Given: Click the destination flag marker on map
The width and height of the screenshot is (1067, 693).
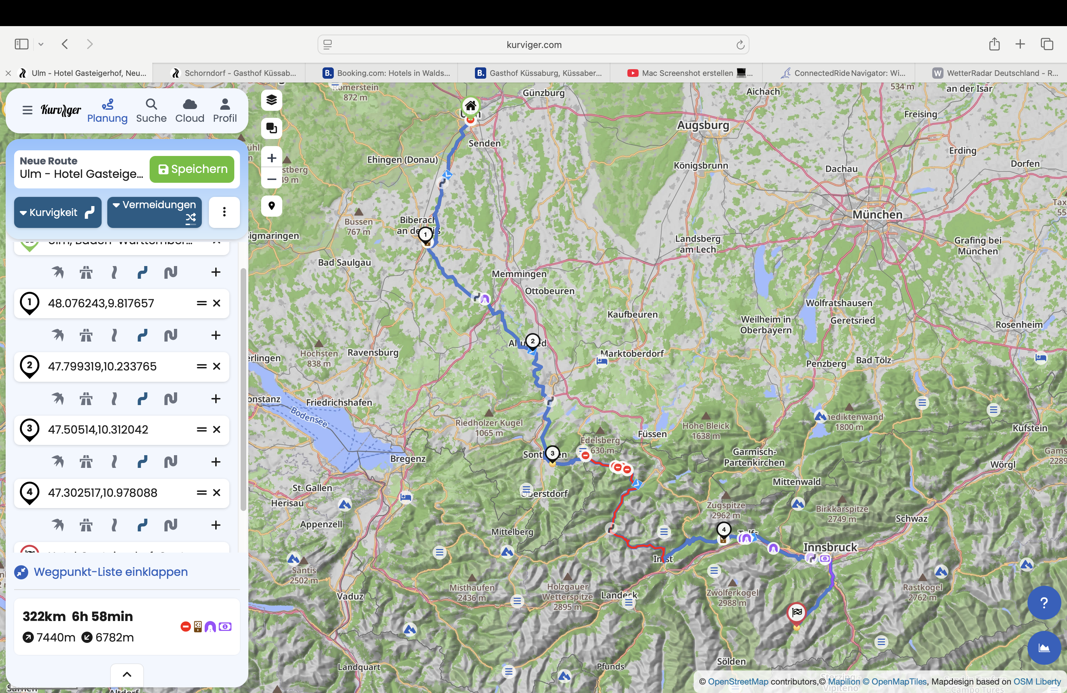Looking at the screenshot, I should [797, 614].
